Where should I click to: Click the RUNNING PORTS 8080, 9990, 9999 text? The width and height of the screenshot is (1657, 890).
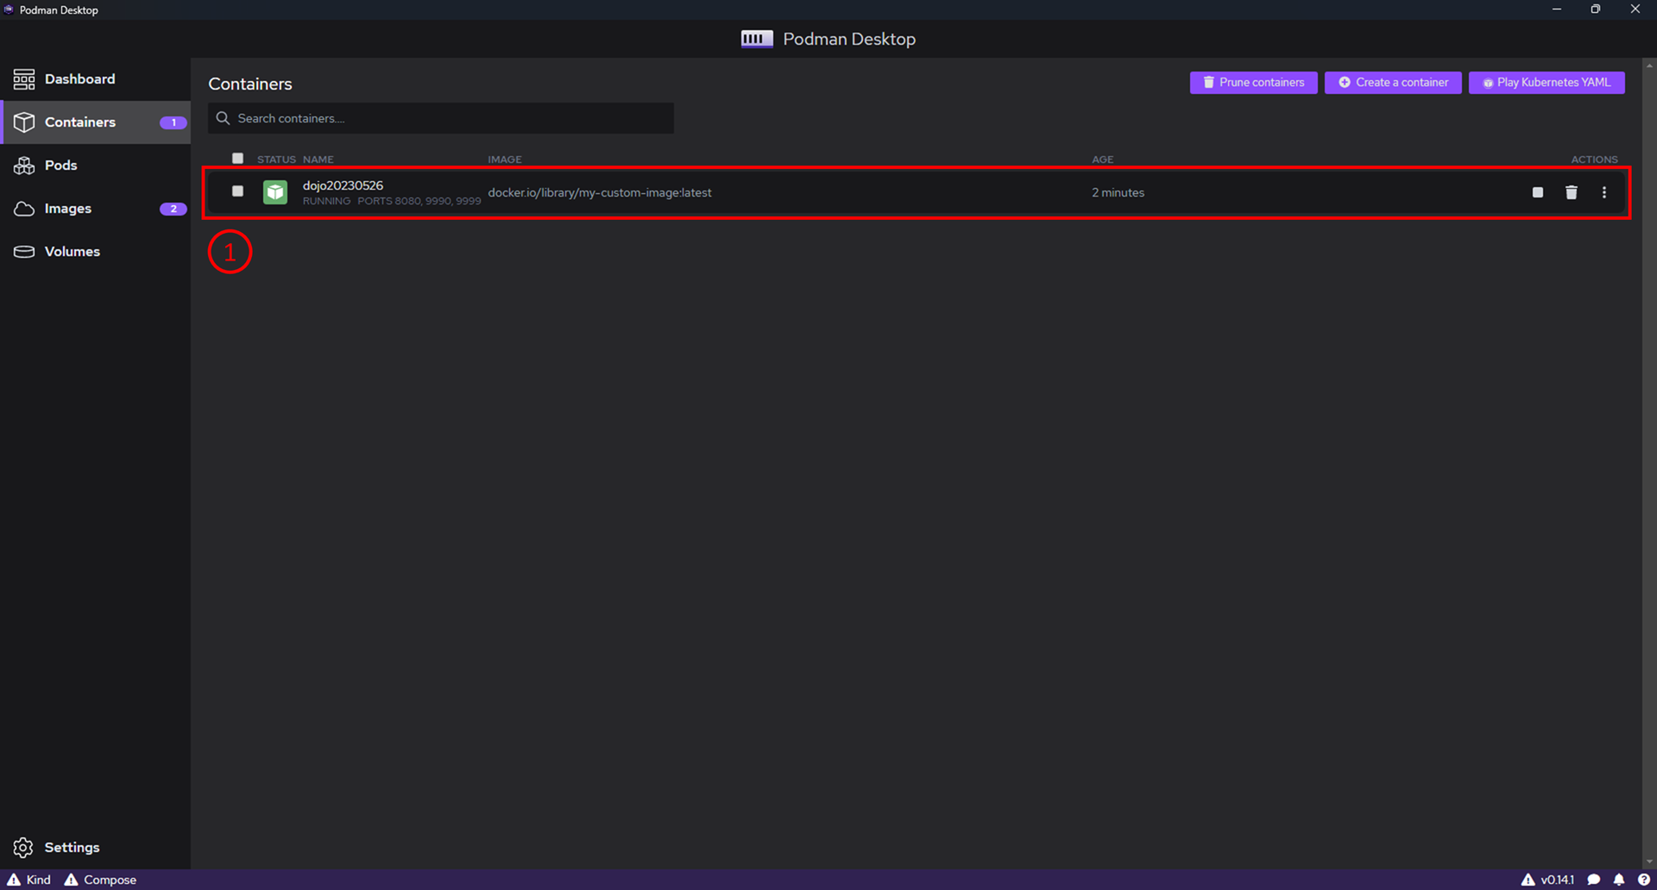[392, 201]
